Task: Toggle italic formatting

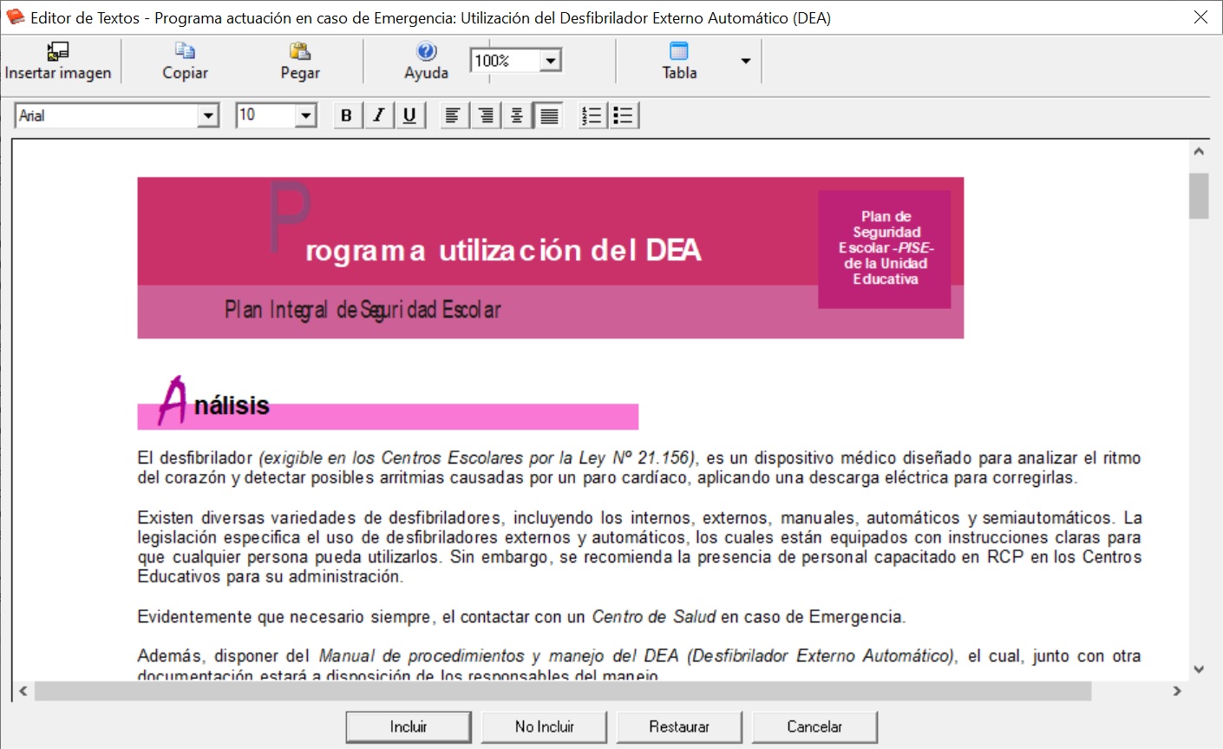Action: 378,115
